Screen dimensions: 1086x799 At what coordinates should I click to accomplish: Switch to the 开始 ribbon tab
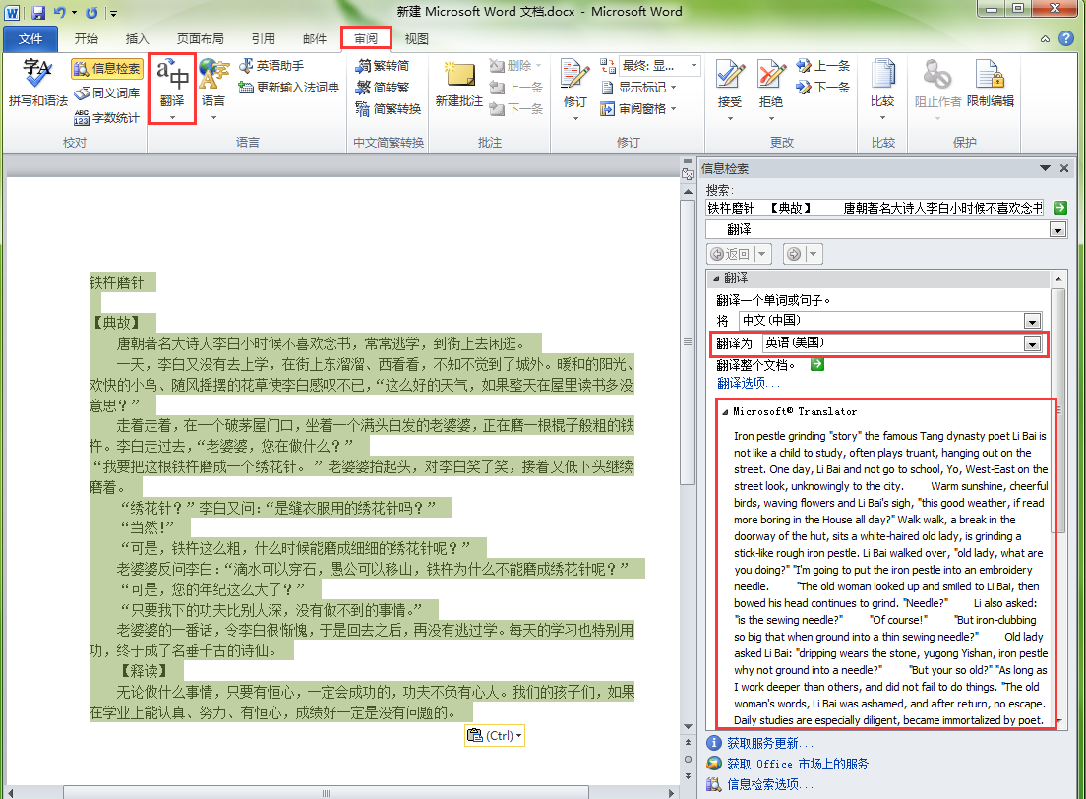[87, 38]
